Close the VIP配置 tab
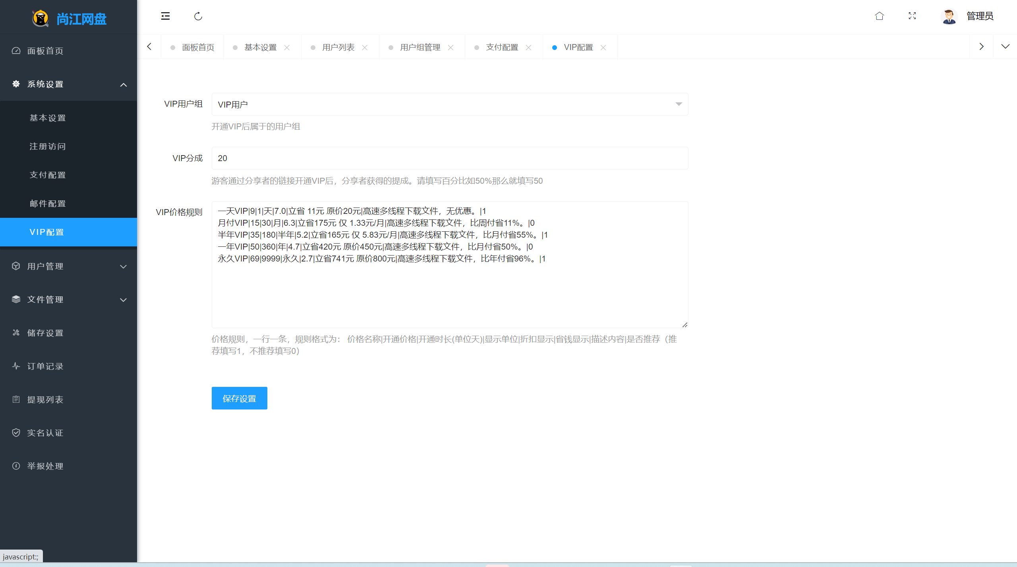 coord(603,48)
